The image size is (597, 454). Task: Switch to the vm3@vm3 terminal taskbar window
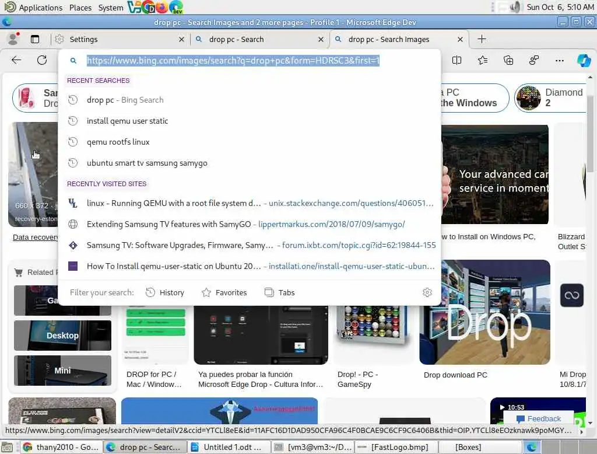coord(313,447)
